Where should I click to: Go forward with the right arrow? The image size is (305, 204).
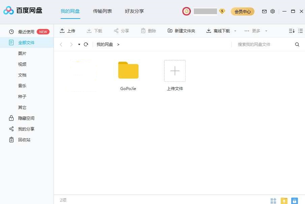click(71, 45)
